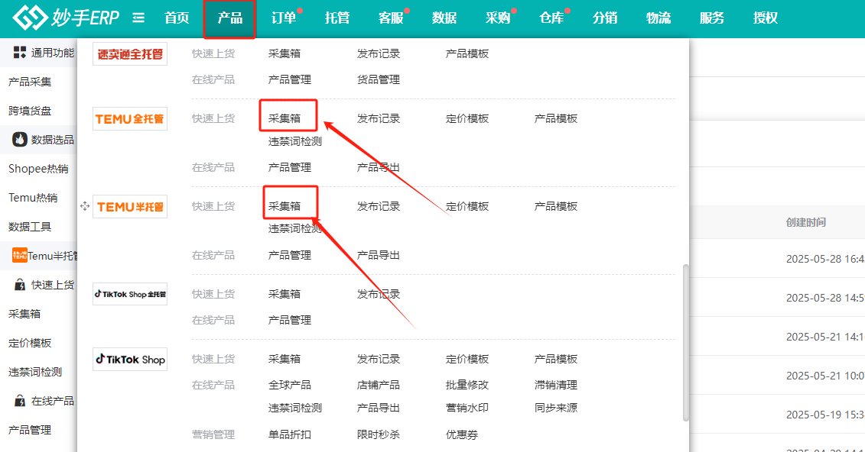Open the 采购 top menu
The height and width of the screenshot is (452, 865).
click(498, 18)
